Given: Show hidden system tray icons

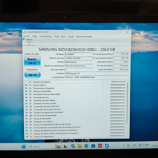Looking at the screenshot, I should 124,145.
